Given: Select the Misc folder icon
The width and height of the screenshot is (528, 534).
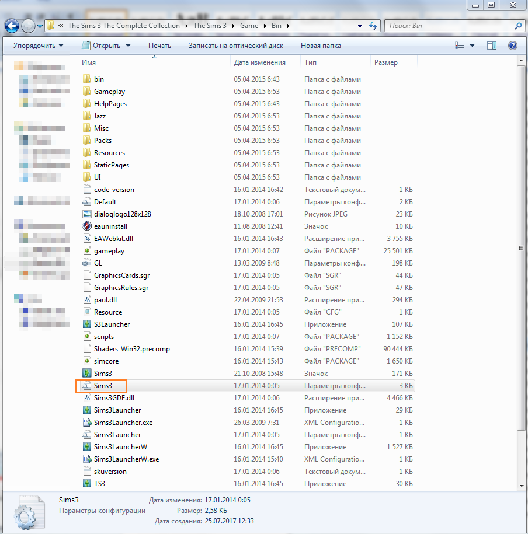Looking at the screenshot, I should (x=87, y=128).
